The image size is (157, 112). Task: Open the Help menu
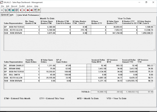(x=36, y=6)
